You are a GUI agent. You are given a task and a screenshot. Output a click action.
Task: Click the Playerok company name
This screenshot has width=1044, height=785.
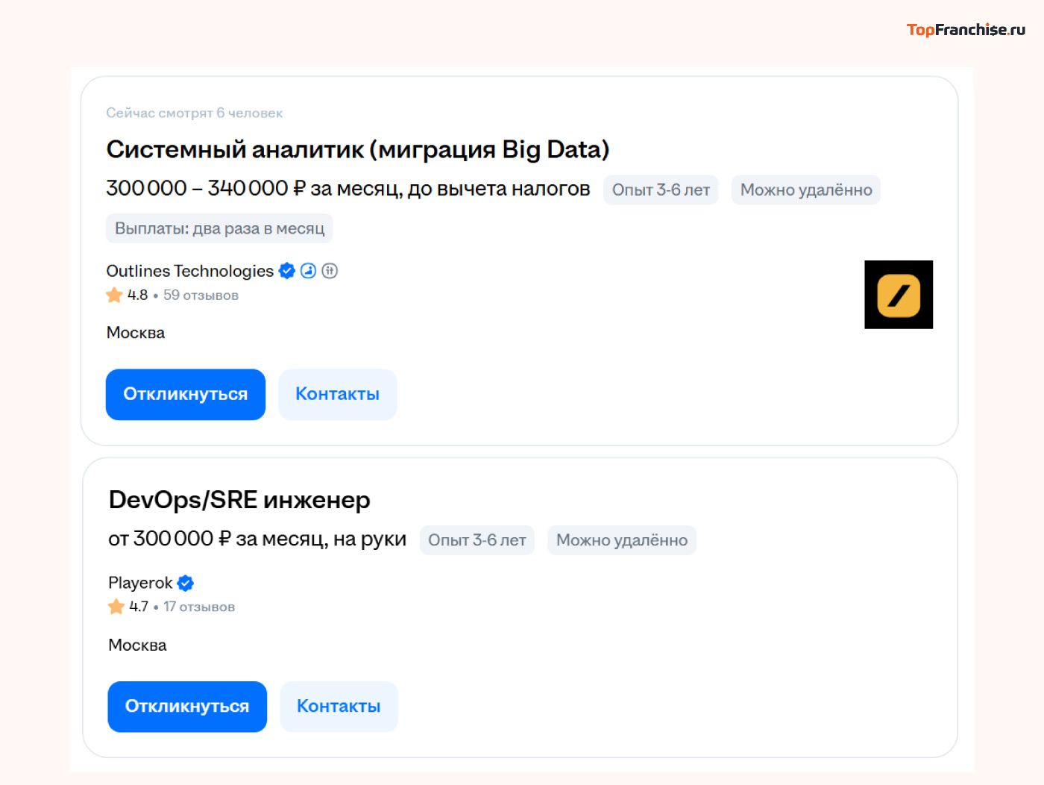click(x=139, y=583)
